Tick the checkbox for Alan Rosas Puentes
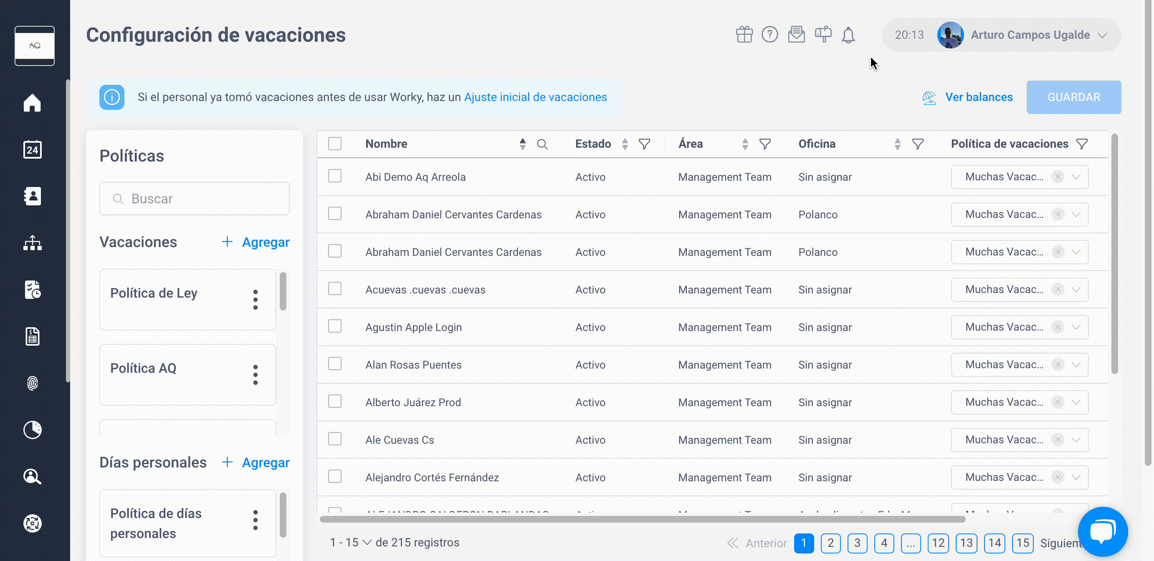 pos(335,364)
